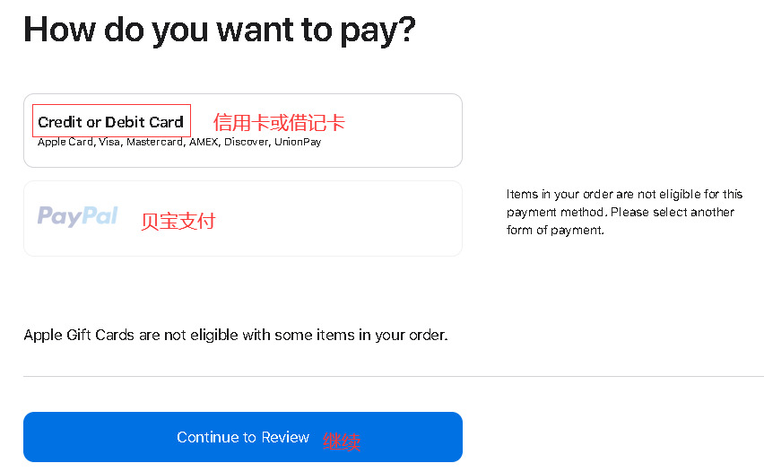Click the 'Credit or Debit Card' title text
This screenshot has height=472, width=764.
tap(110, 122)
